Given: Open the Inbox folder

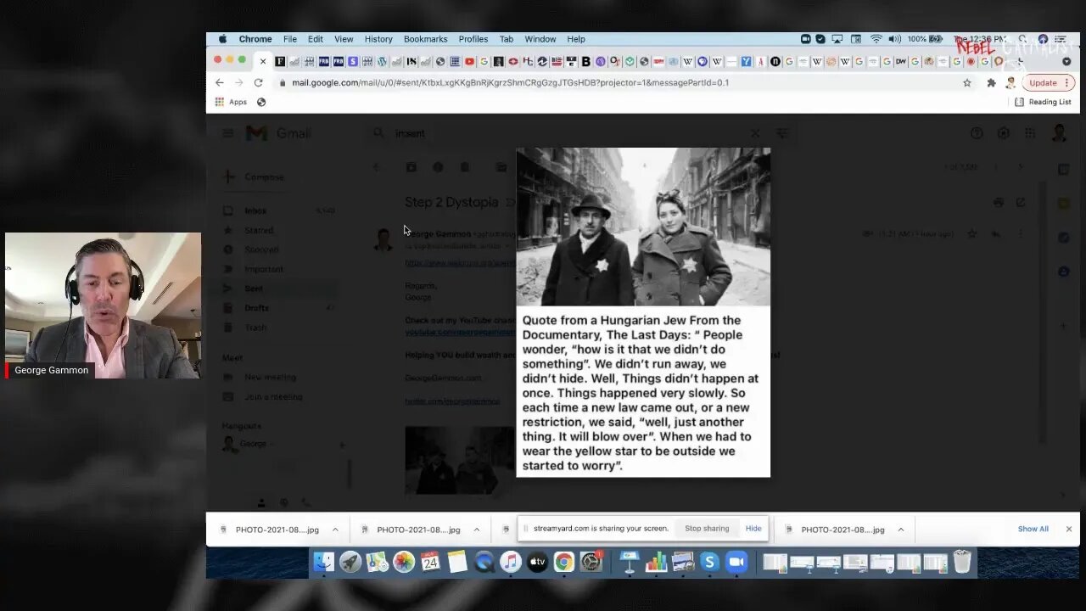Looking at the screenshot, I should click(255, 210).
